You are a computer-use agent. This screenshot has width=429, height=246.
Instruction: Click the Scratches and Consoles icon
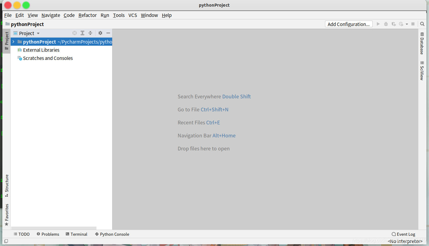20,58
